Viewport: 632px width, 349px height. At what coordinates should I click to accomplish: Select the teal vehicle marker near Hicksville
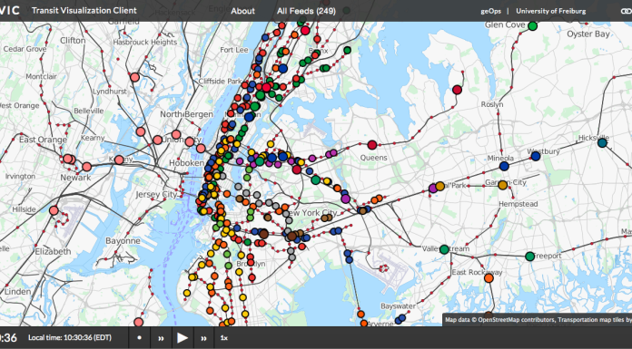[x=602, y=143]
